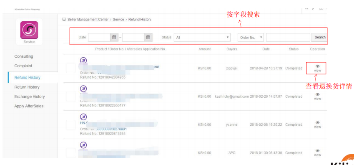The height and width of the screenshot is (165, 354).
Task: Open end date calendar picker icon
Action: (148, 37)
